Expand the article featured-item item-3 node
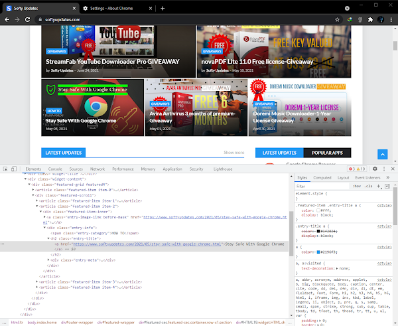The image size is (398, 326). (36, 282)
